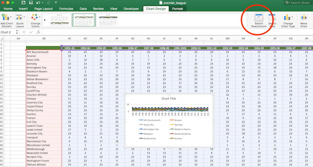The image size is (313, 167).
Task: Click the Chart Title text in chart
Action: (x=169, y=99)
